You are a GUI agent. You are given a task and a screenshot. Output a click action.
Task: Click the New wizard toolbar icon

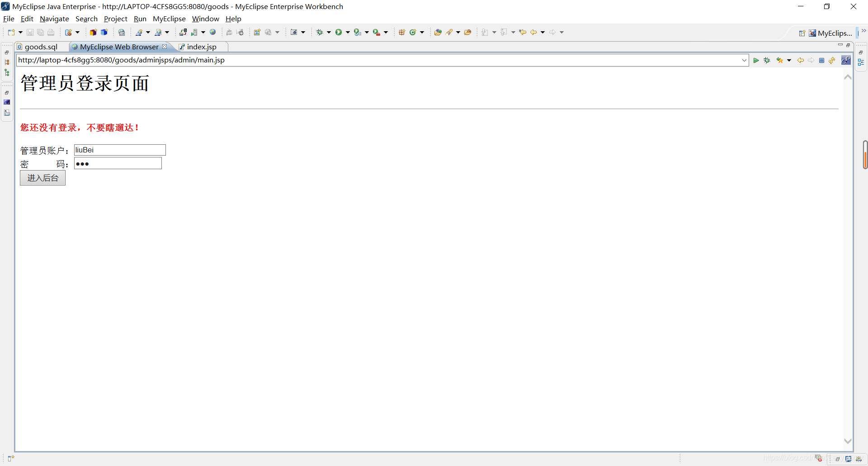point(11,32)
